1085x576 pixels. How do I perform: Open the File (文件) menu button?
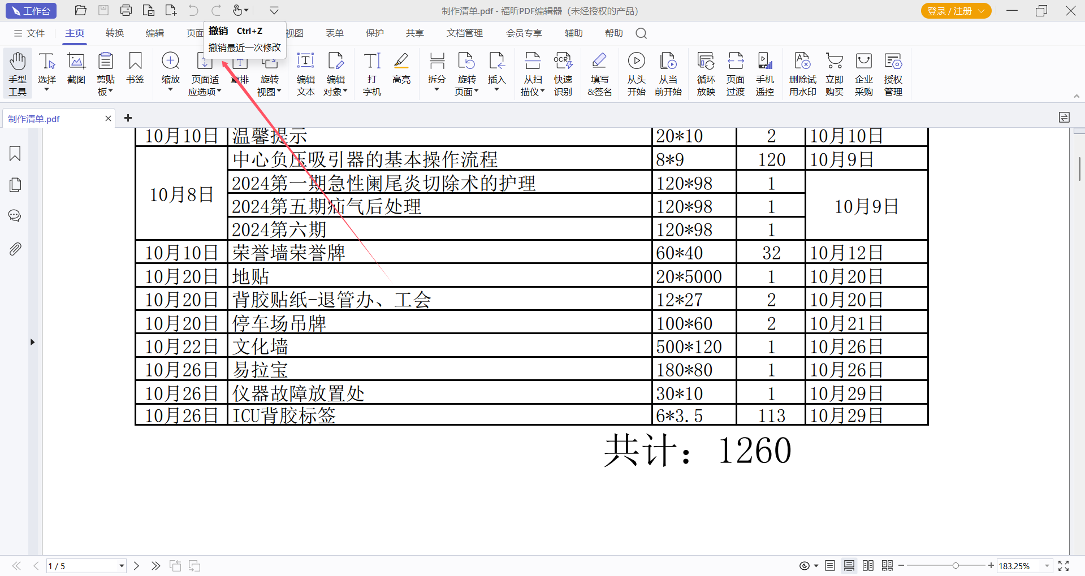click(x=29, y=33)
